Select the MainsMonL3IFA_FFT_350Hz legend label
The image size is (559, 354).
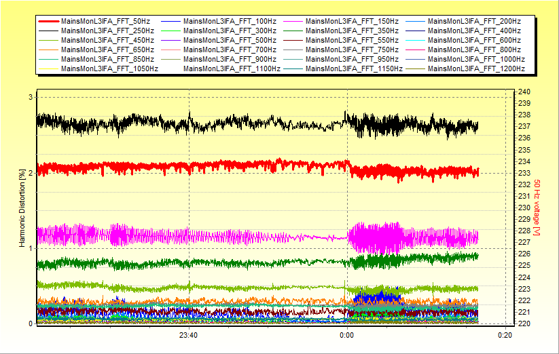coord(352,31)
